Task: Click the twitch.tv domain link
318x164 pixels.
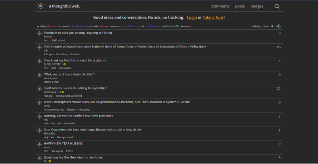Action: [49, 123]
